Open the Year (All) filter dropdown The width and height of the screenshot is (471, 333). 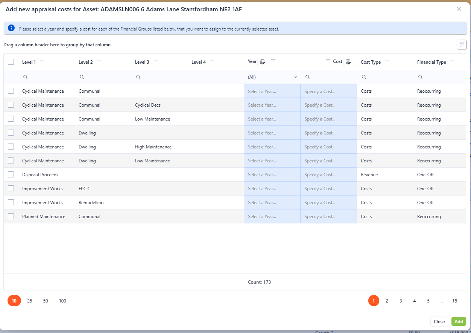[x=272, y=77]
